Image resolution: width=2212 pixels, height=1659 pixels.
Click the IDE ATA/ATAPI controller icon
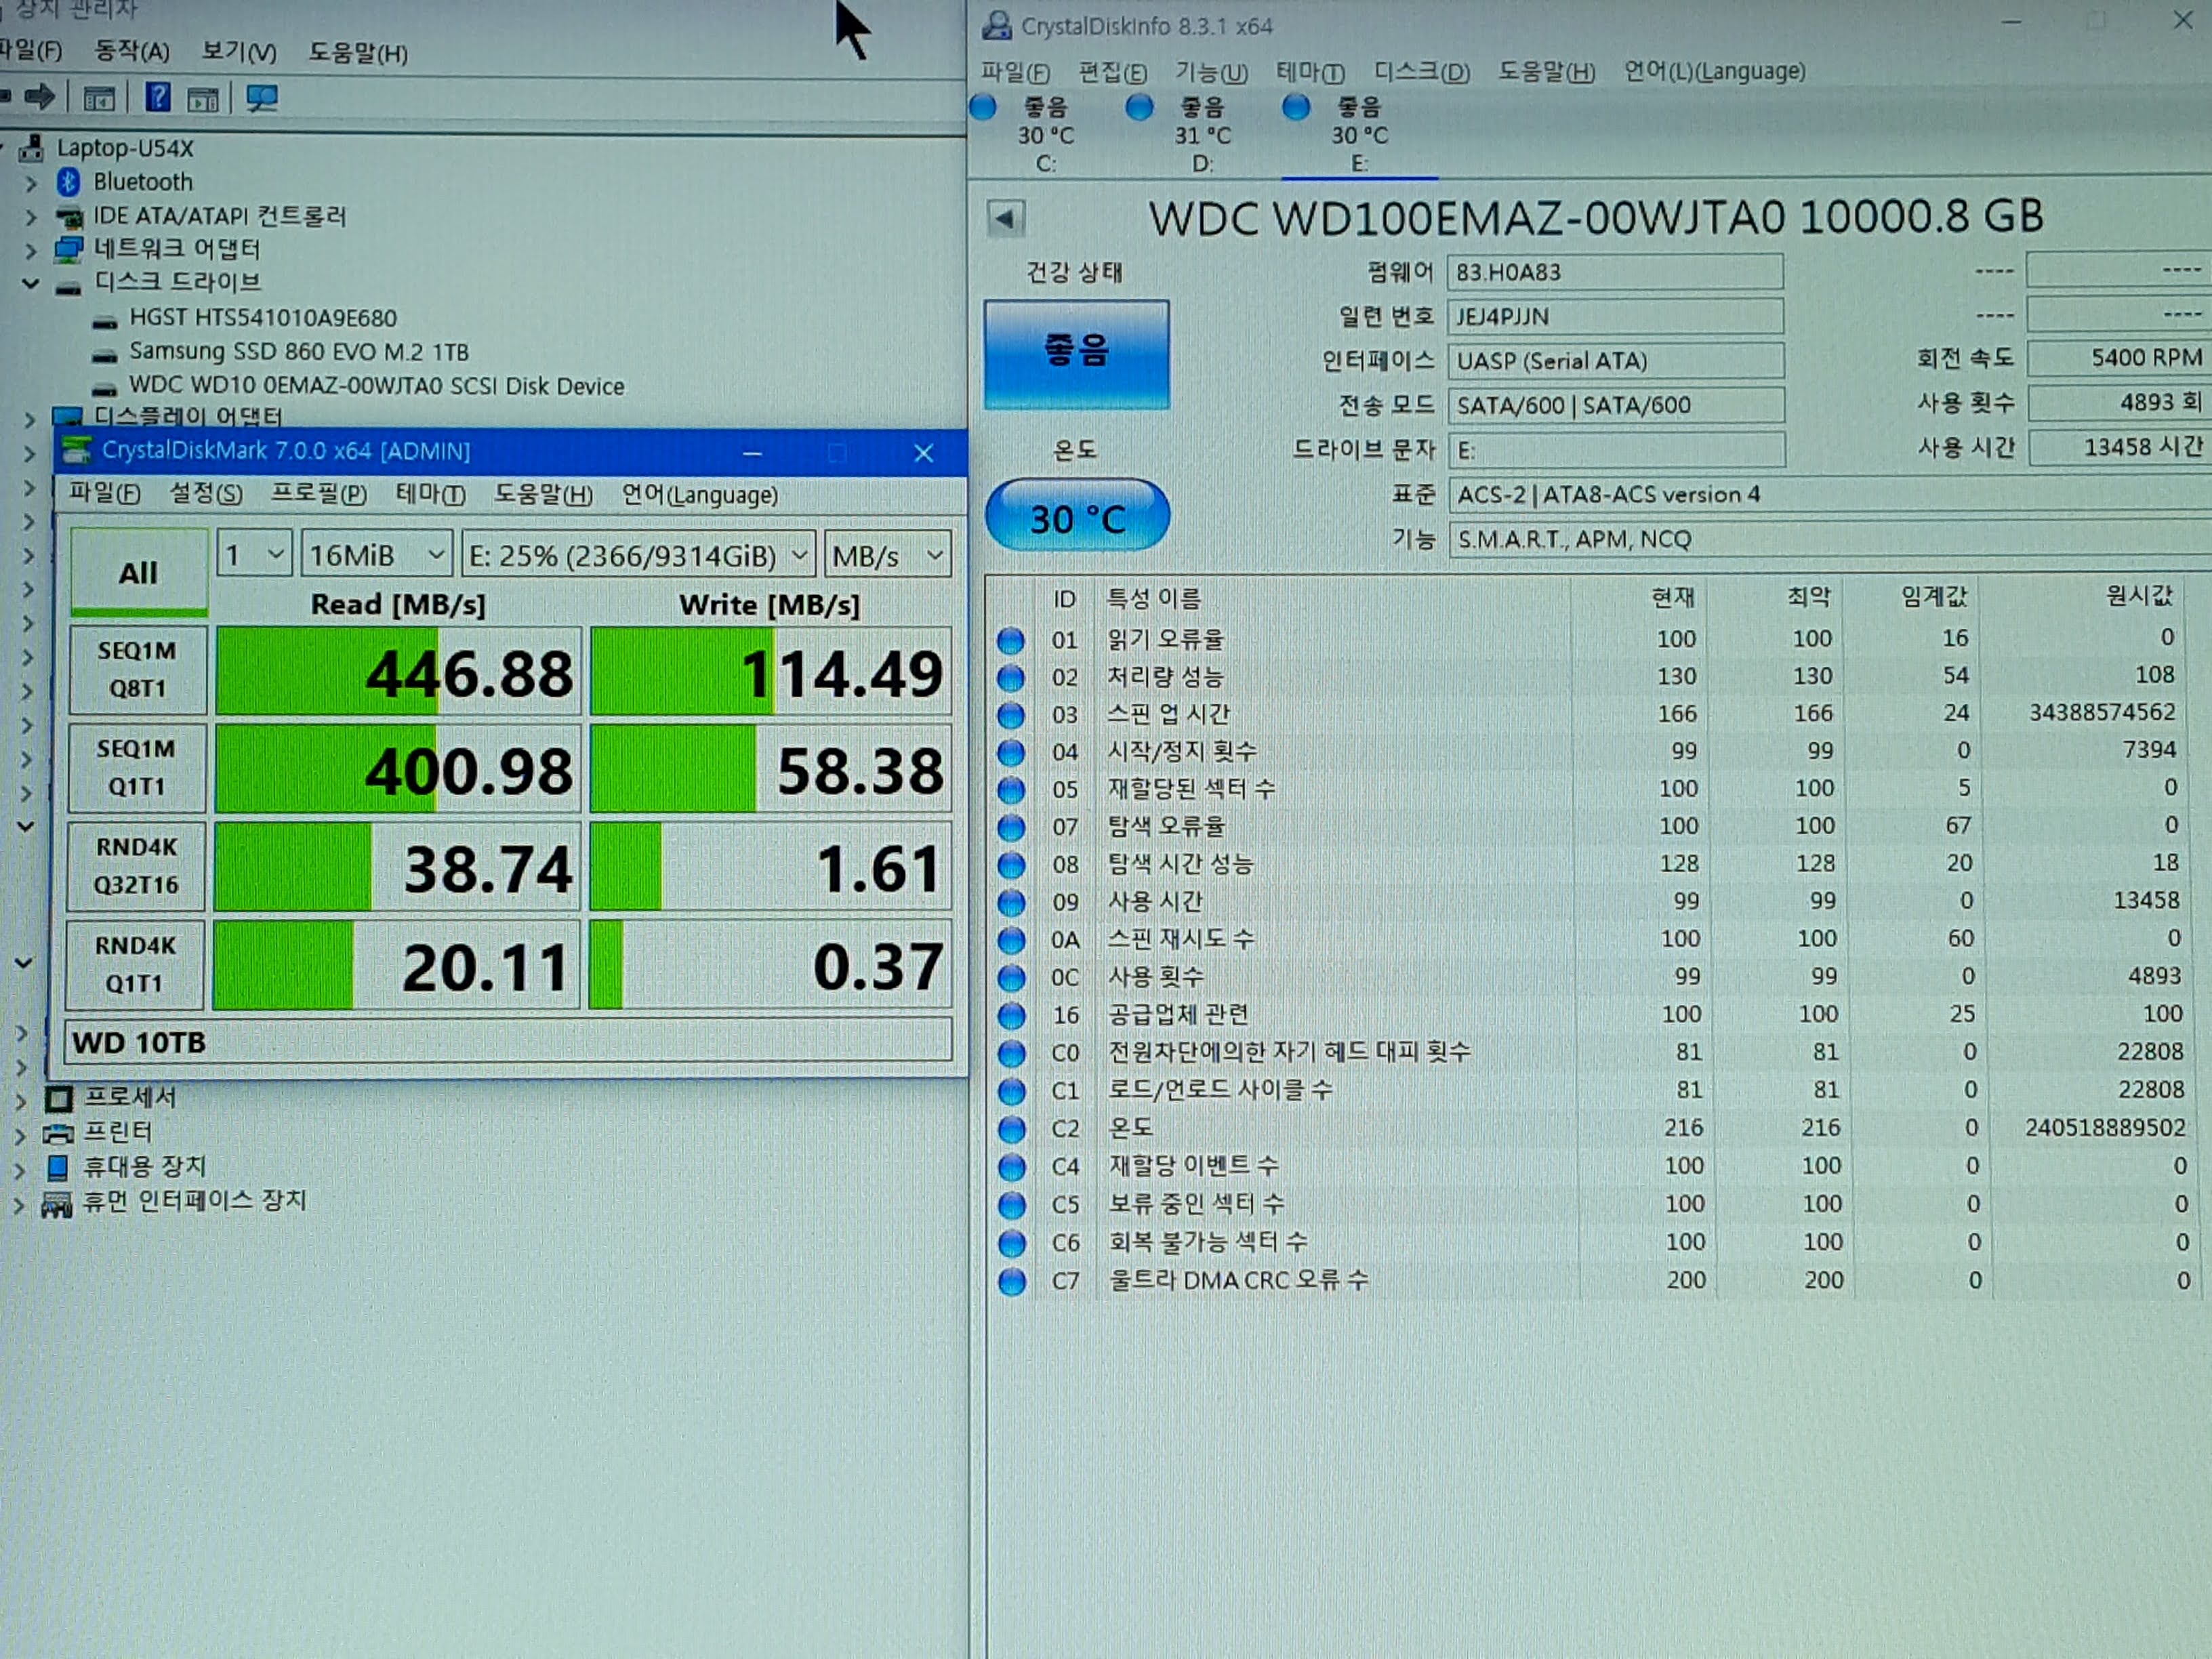coord(69,217)
